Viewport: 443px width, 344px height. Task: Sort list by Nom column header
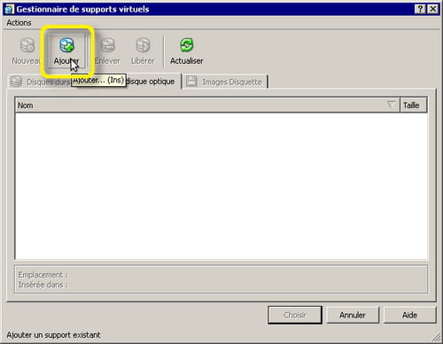tap(207, 106)
